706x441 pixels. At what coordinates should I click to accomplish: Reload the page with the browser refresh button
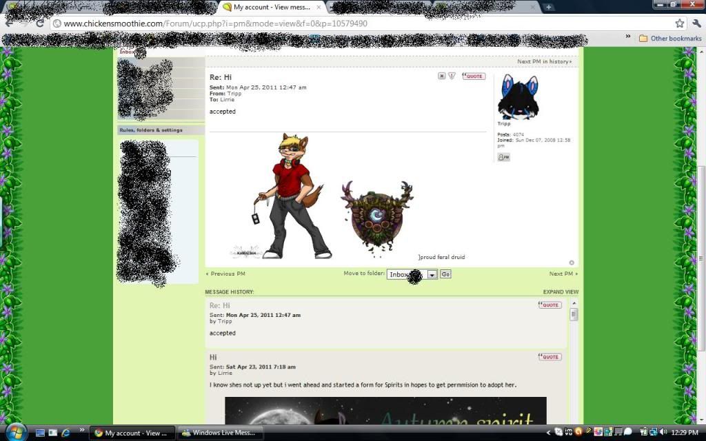pos(39,23)
